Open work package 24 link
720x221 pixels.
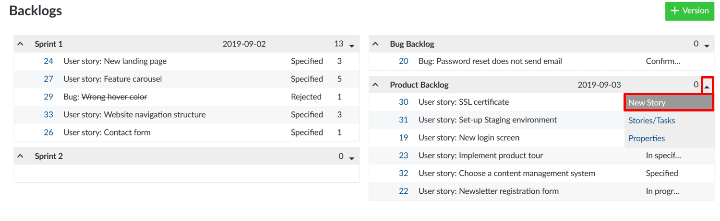(48, 61)
